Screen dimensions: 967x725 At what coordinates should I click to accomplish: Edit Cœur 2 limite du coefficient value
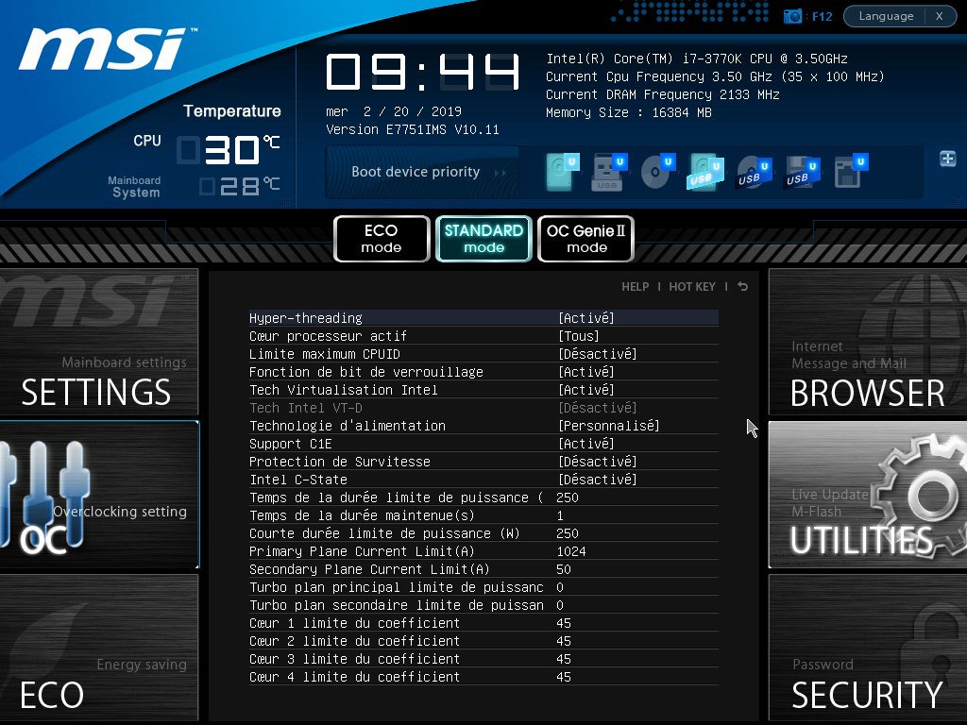[564, 641]
